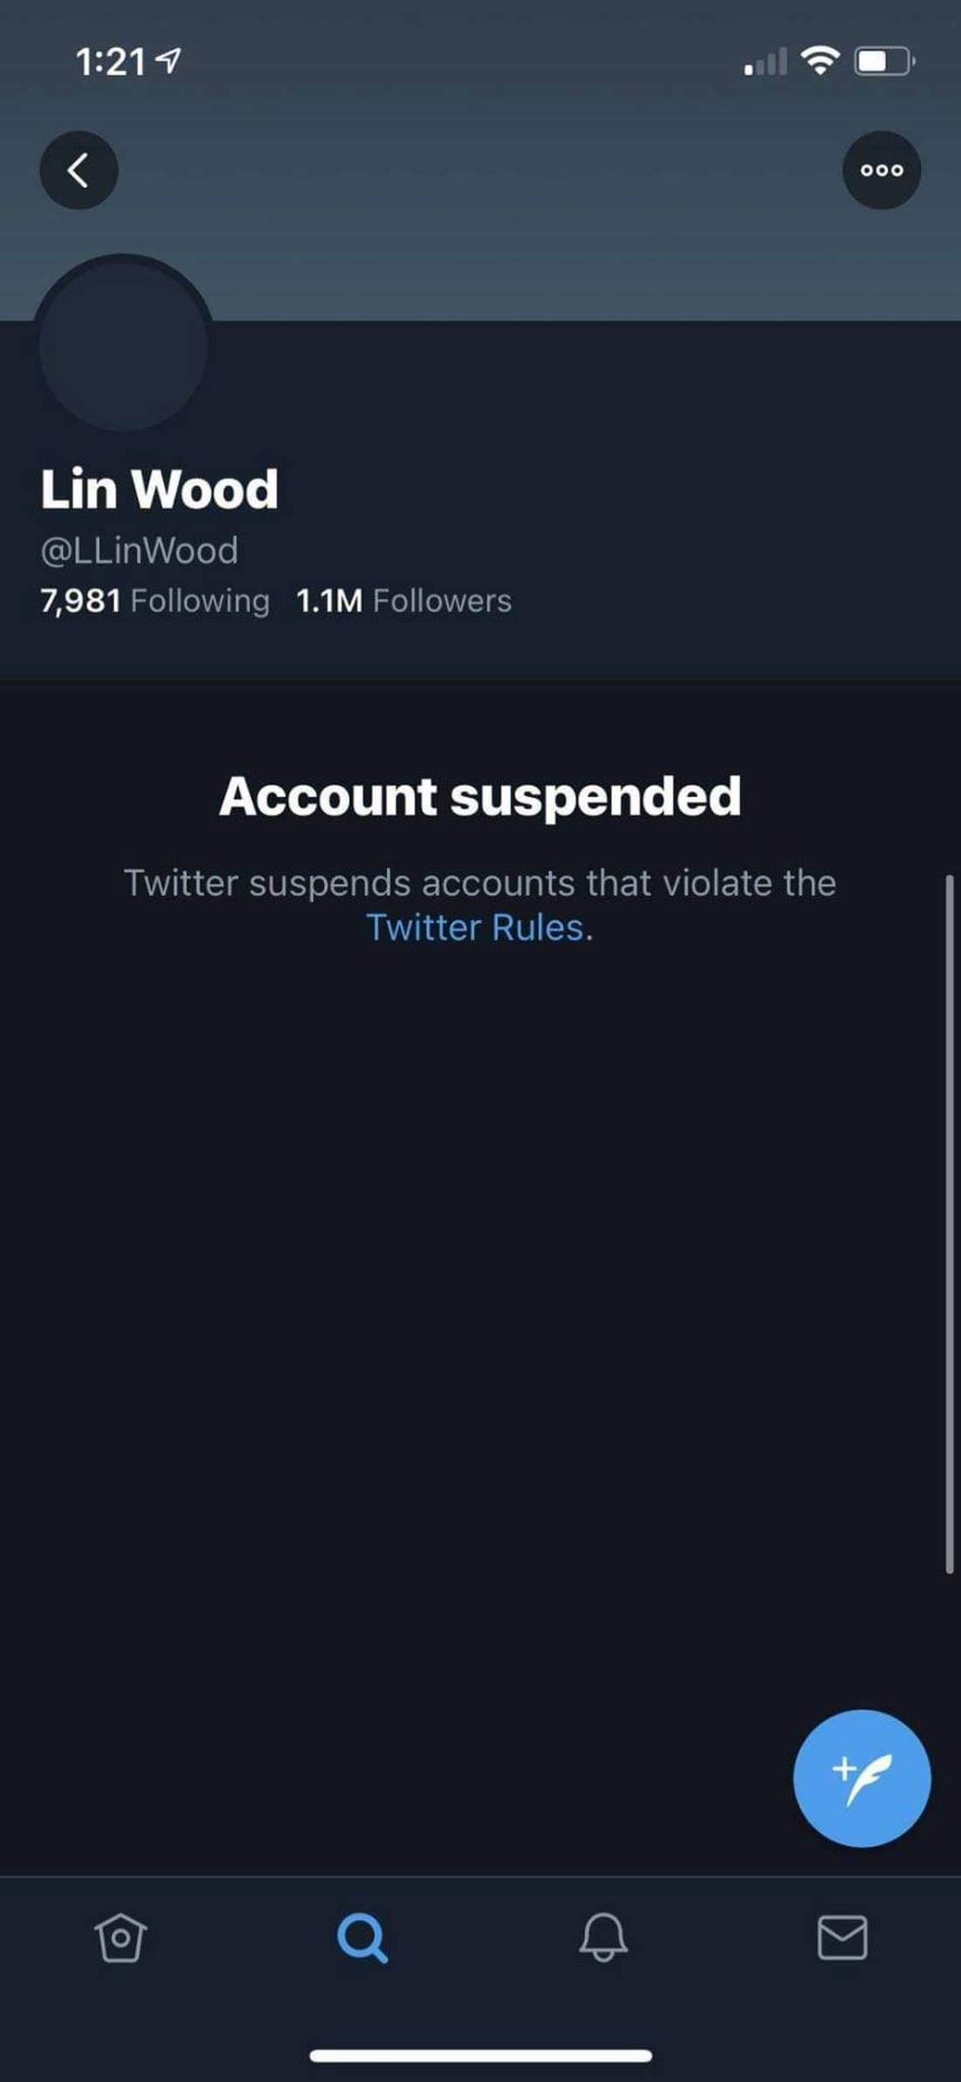View the 1.1M Followers list
The image size is (961, 2082).
pos(404,601)
